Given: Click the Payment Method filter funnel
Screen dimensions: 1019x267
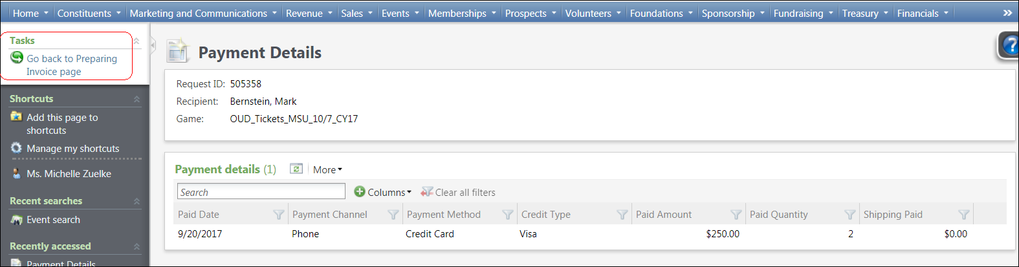Looking at the screenshot, I should pos(508,215).
